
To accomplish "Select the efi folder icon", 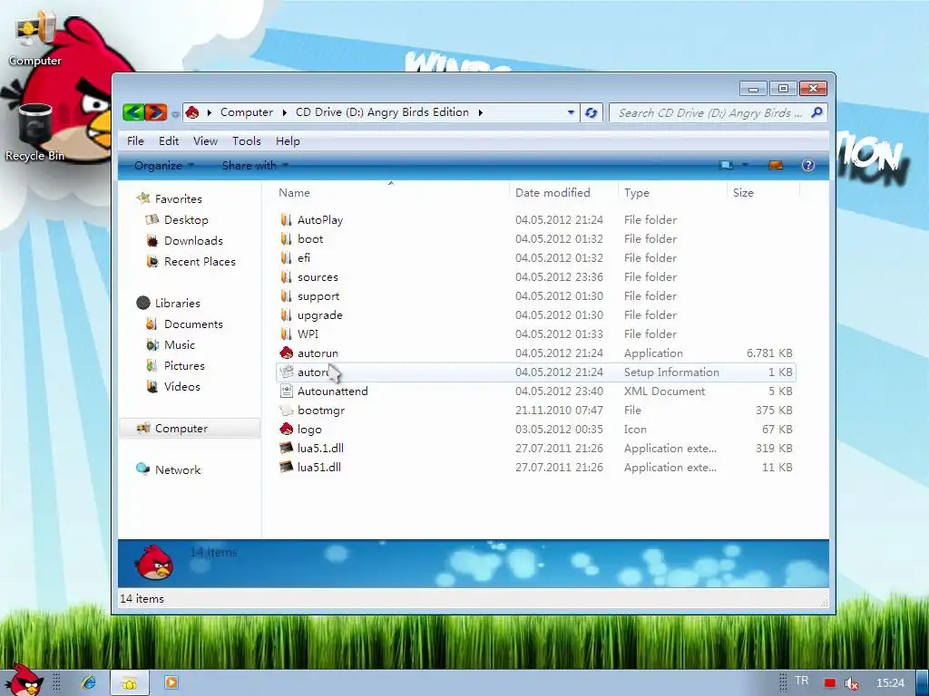I will [286, 258].
